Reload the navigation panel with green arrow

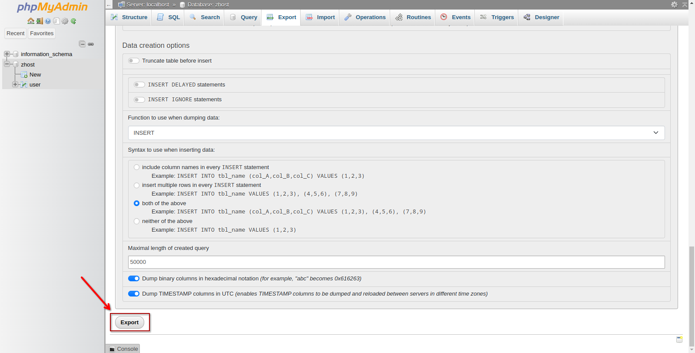coord(73,21)
